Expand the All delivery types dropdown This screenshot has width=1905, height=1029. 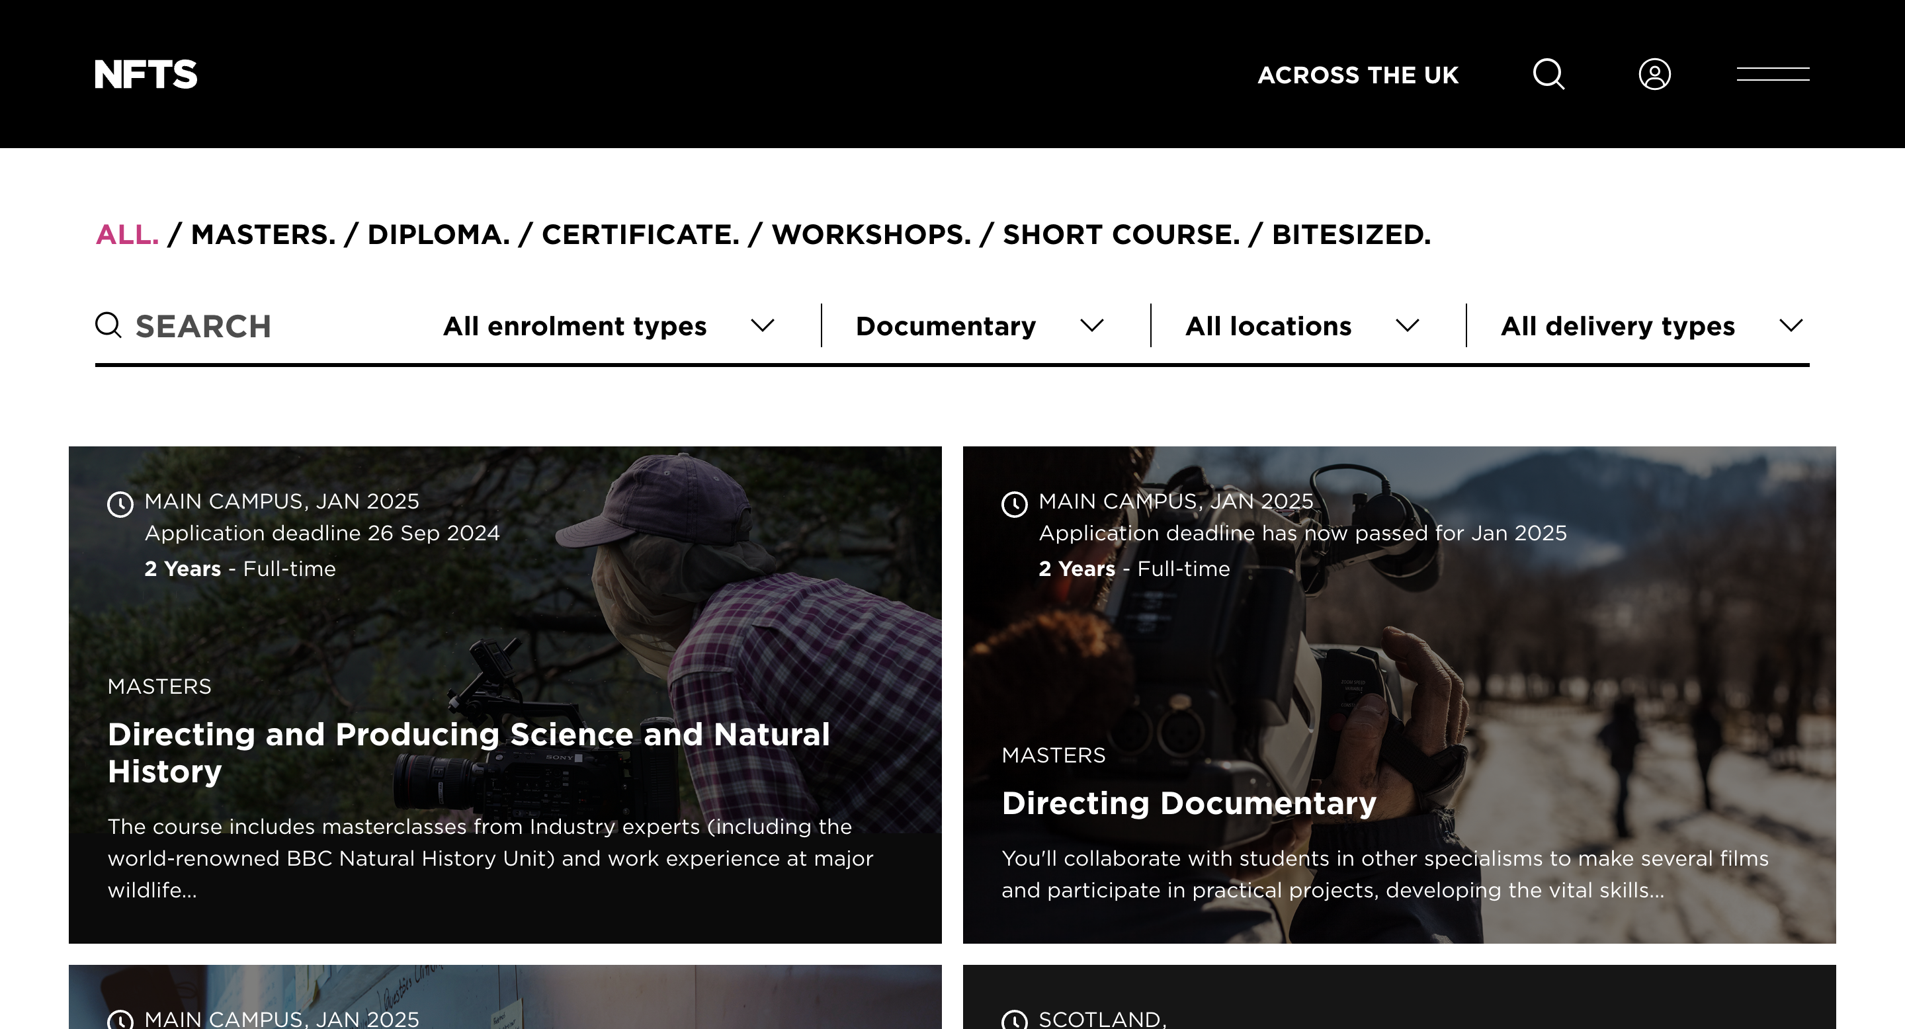[1652, 326]
